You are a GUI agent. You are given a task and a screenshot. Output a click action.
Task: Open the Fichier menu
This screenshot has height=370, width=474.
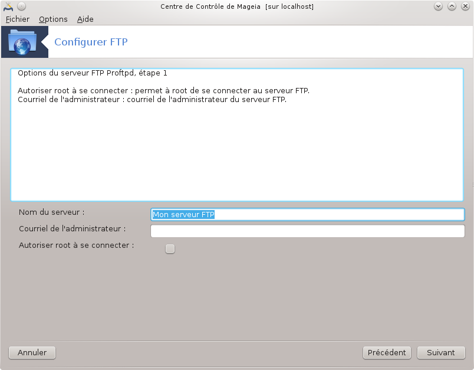coord(18,19)
